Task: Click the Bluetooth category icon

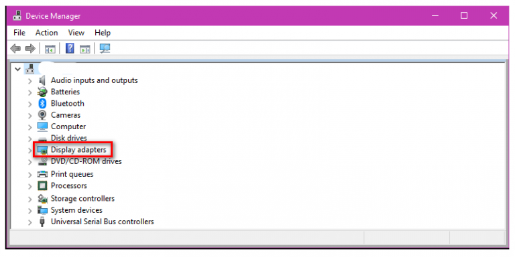Action: point(42,104)
